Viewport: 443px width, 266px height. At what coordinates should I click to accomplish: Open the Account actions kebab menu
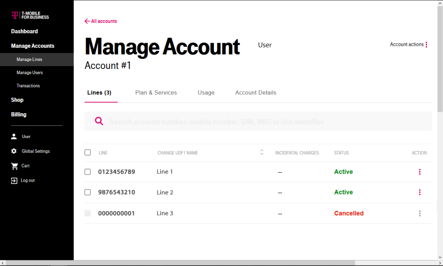(426, 44)
